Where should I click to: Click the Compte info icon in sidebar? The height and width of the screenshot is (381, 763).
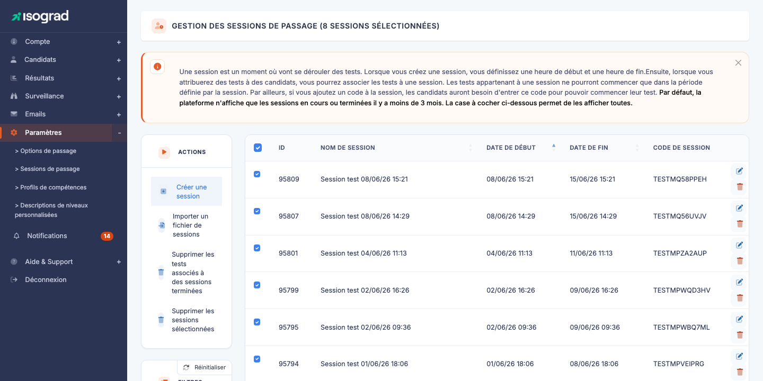14,41
